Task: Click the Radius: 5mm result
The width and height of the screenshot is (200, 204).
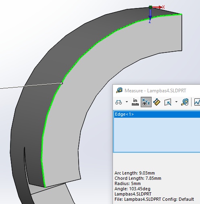Action: click(127, 183)
